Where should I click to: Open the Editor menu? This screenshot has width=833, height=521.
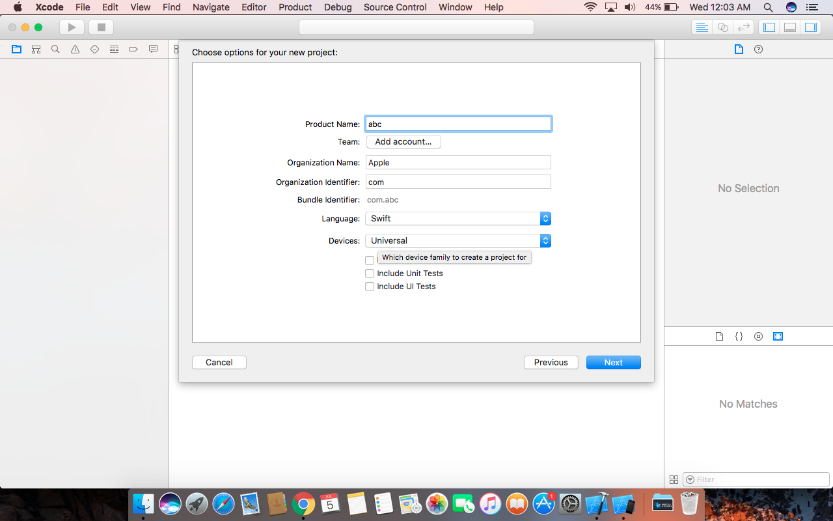[x=254, y=7]
